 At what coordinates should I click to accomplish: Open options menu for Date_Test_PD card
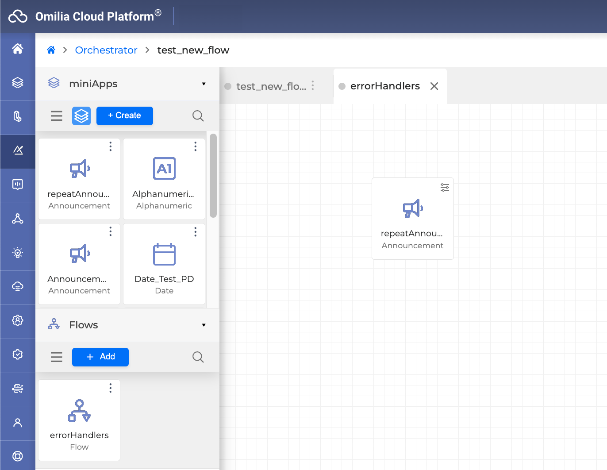coord(195,232)
